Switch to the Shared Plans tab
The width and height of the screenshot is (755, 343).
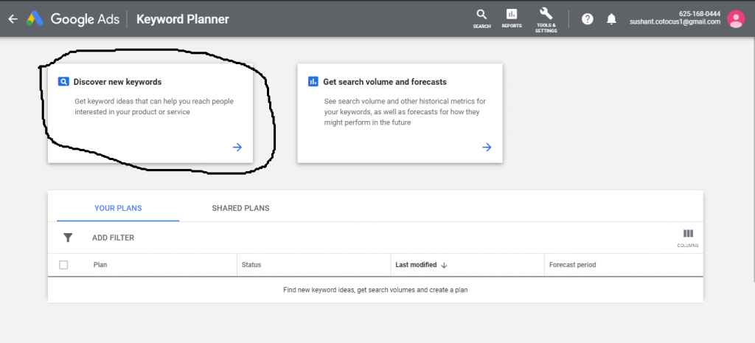[240, 208]
